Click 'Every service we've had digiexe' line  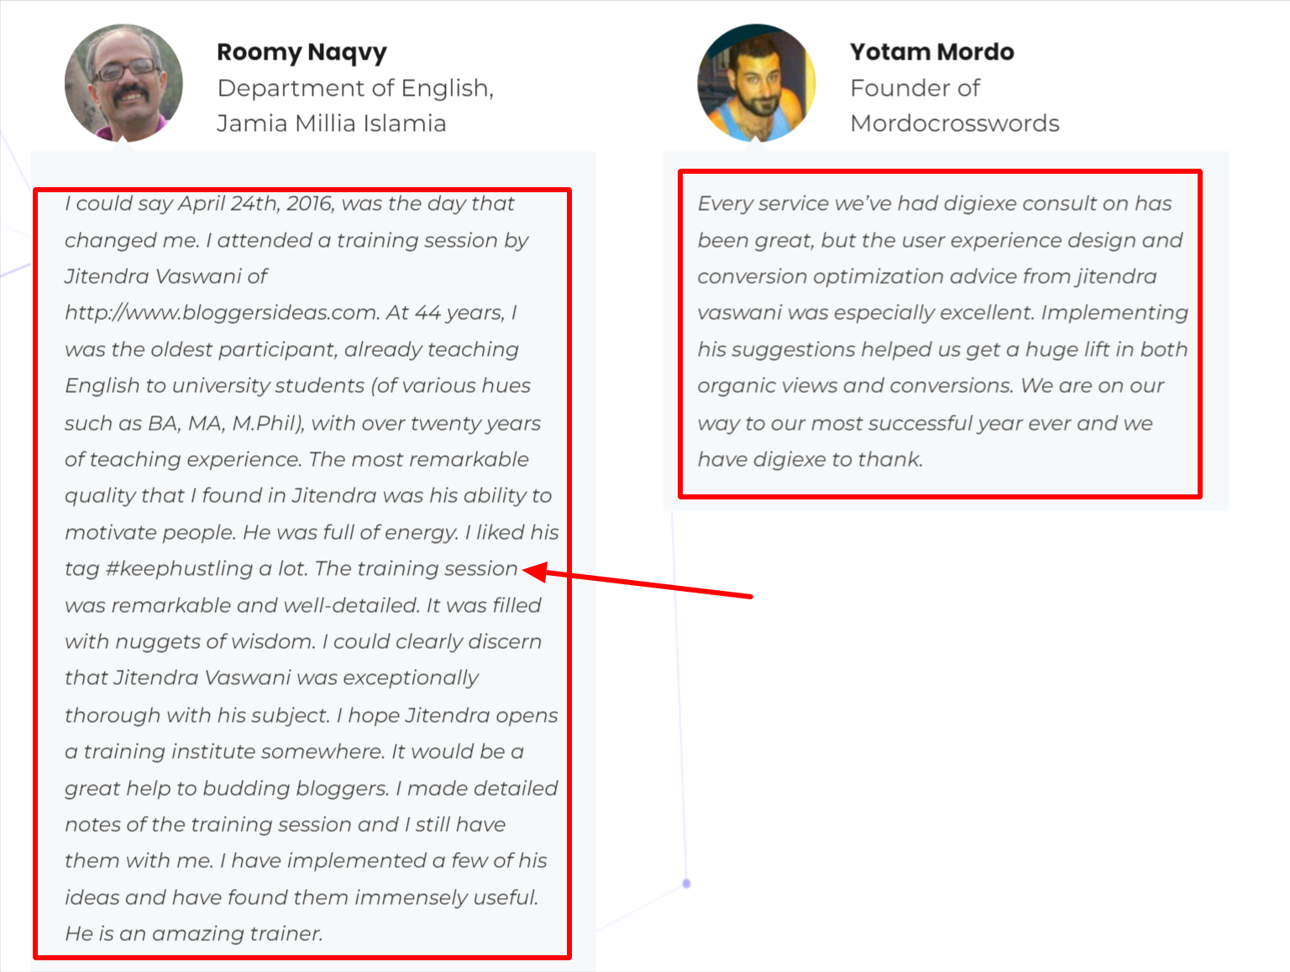(935, 204)
